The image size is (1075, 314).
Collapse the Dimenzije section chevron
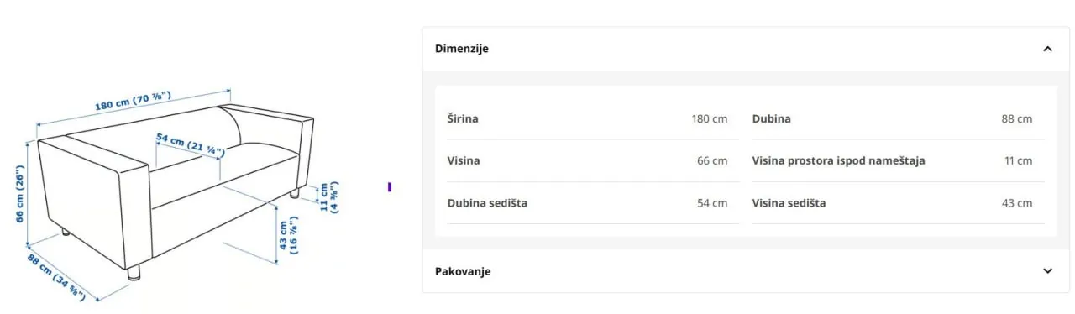(x=1047, y=49)
